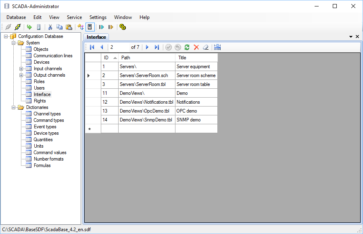Open the Window menu
This screenshot has height=234, width=363.
click(123, 17)
